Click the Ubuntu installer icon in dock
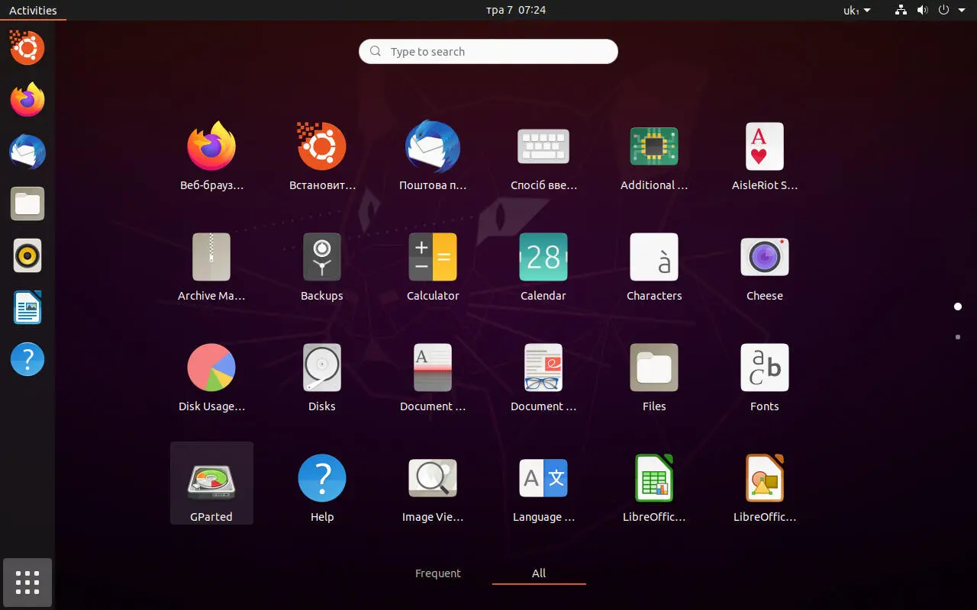The width and height of the screenshot is (977, 610). click(x=27, y=48)
